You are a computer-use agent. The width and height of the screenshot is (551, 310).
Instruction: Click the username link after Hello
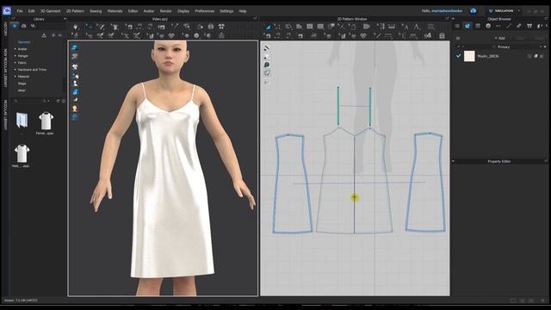point(447,11)
